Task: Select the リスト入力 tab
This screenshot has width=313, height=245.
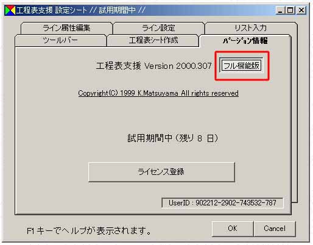Action: (251, 28)
